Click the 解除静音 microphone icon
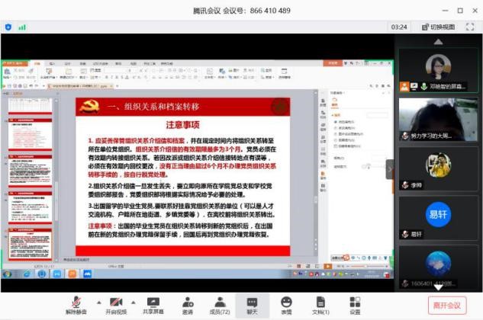Screen dimensions: 483x320 tap(76, 302)
